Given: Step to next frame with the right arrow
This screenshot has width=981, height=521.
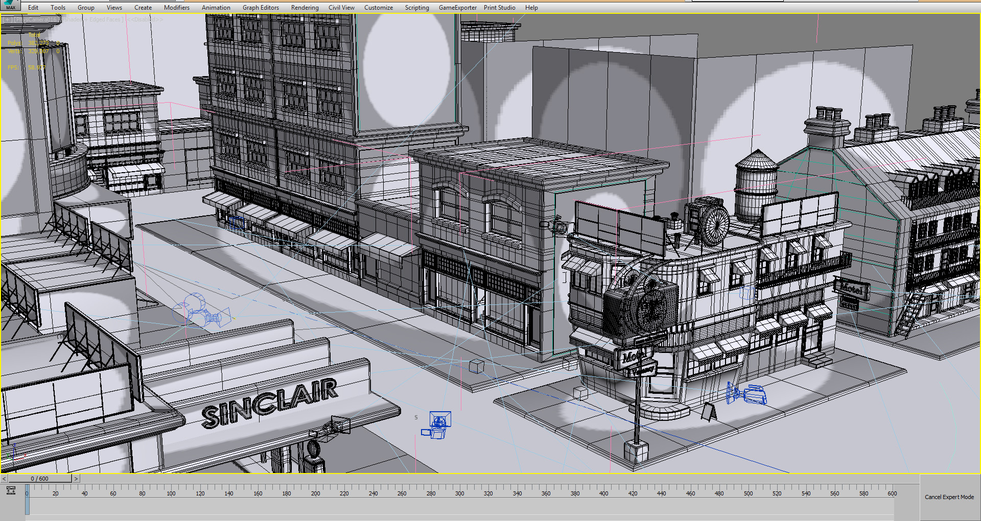Looking at the screenshot, I should pos(76,479).
